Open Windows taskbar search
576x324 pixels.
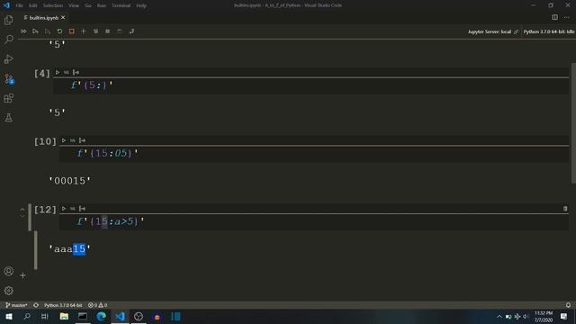pyautogui.click(x=27, y=317)
